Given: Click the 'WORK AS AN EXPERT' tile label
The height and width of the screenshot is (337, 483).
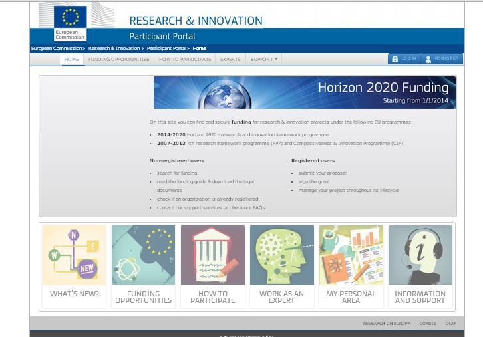Looking at the screenshot, I should pyautogui.click(x=282, y=297).
